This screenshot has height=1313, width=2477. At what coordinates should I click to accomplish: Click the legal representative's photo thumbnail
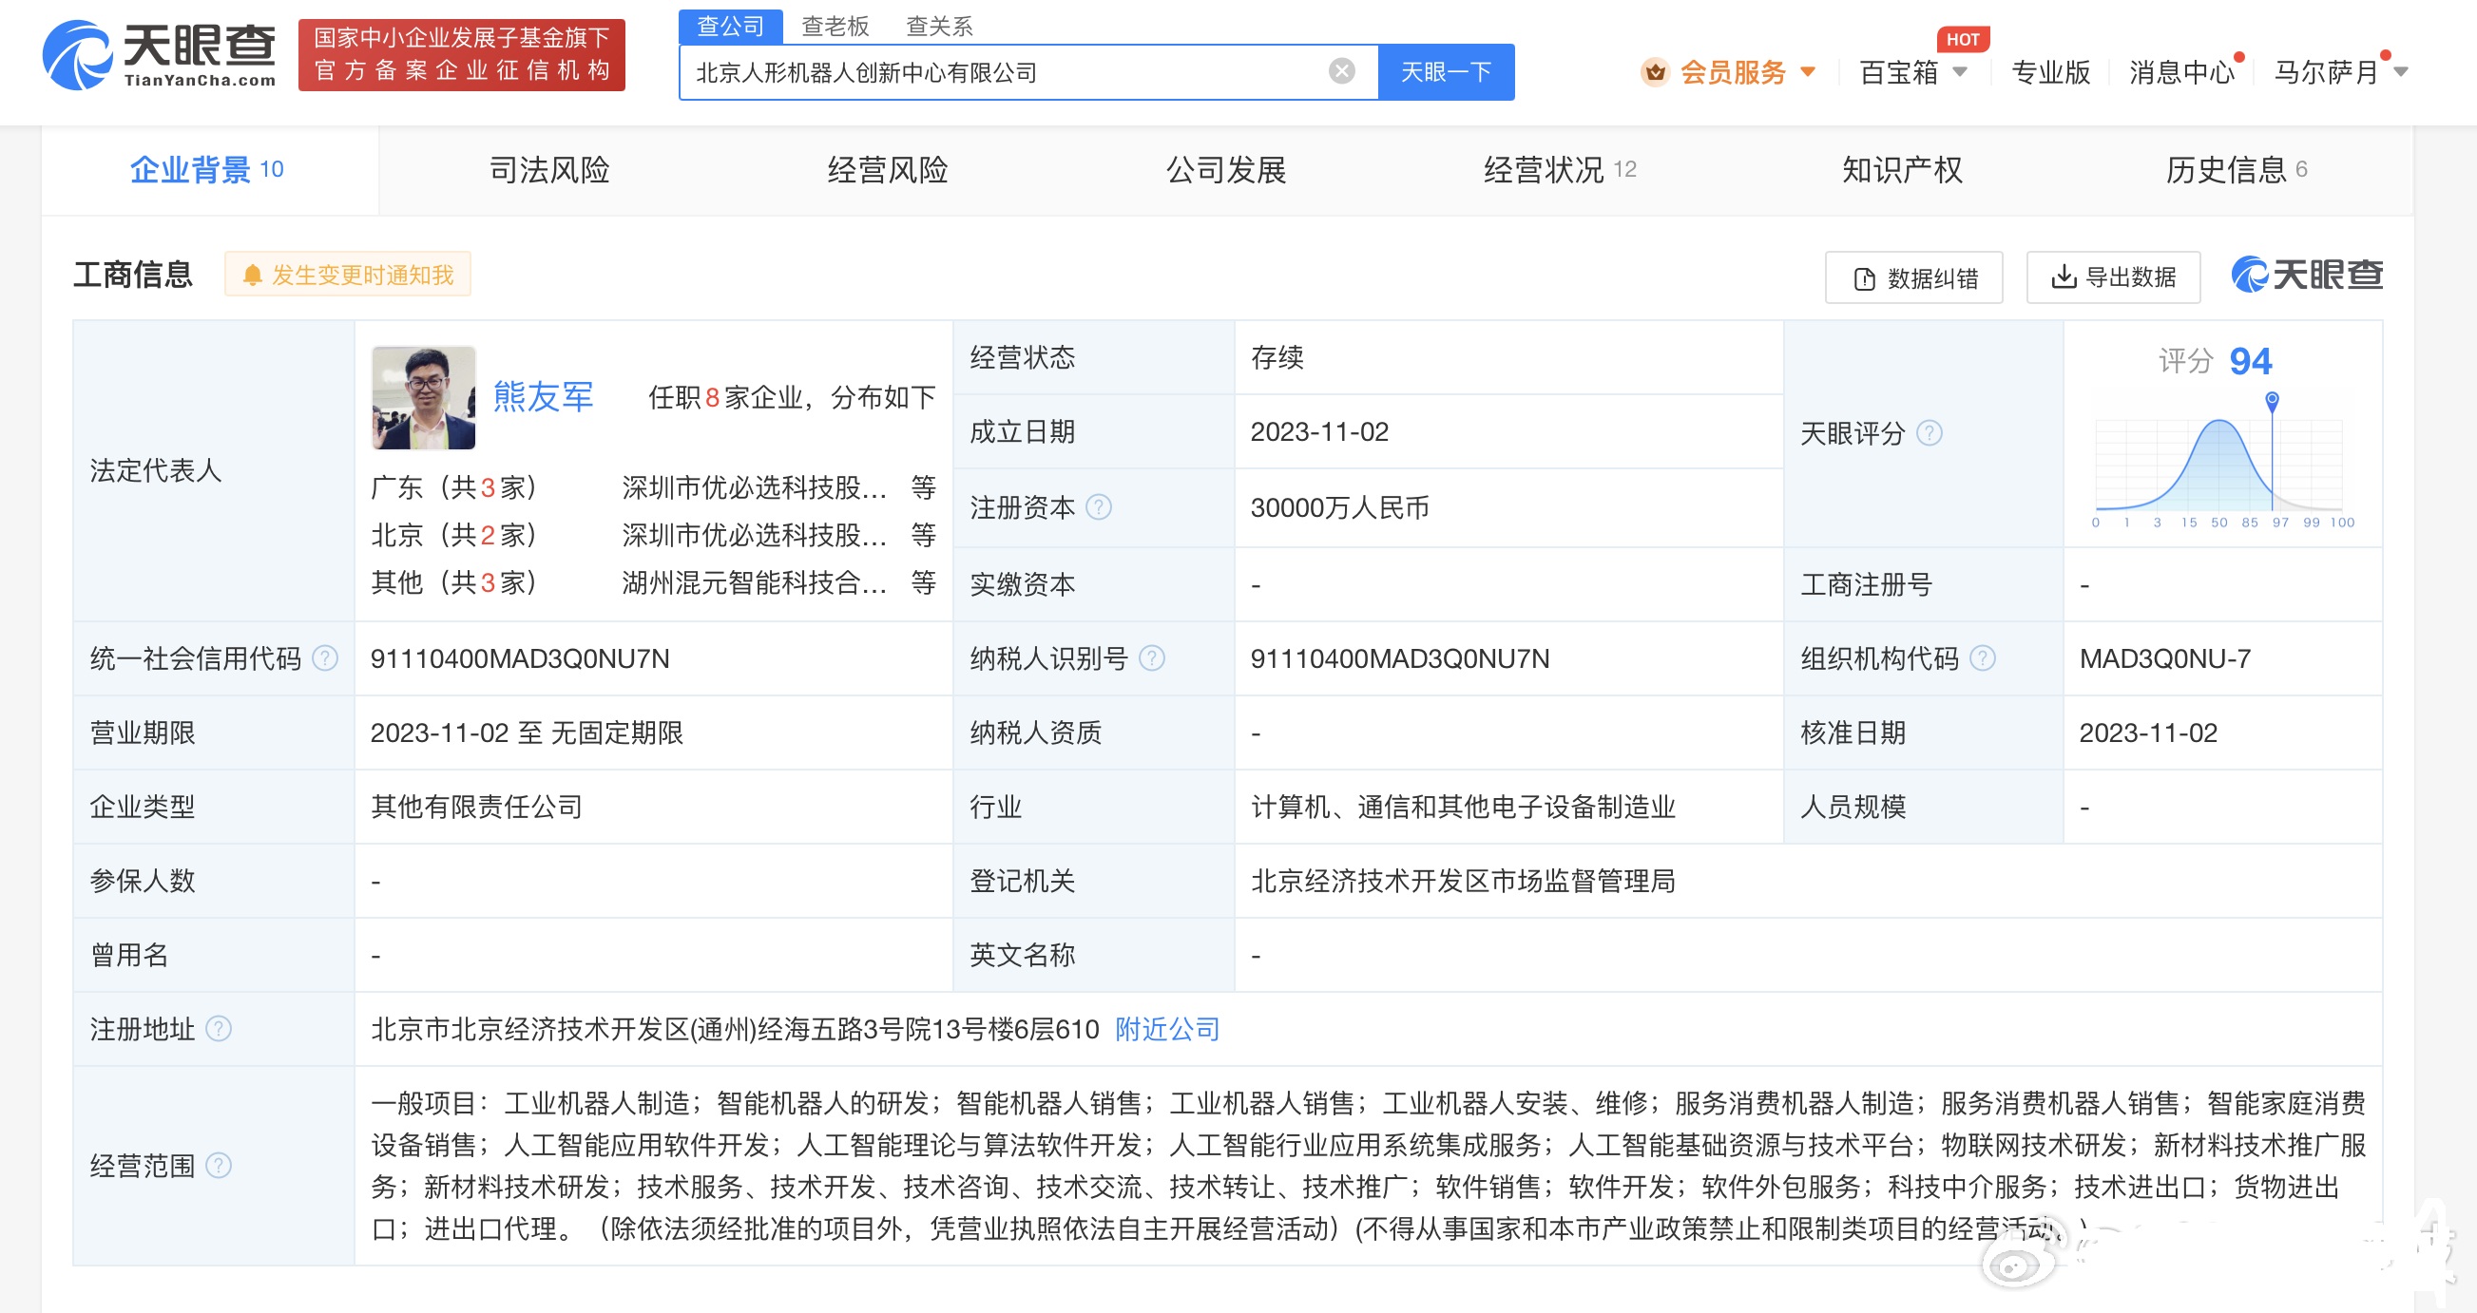point(423,397)
